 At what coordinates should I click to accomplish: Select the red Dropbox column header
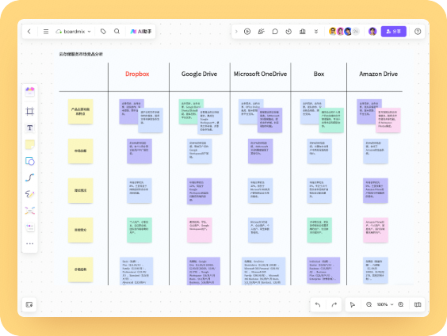coord(137,74)
